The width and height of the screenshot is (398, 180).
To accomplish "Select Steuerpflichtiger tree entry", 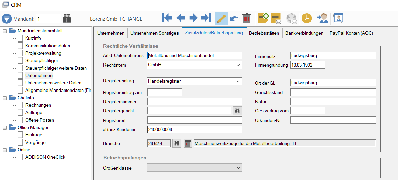I will 42,61.
